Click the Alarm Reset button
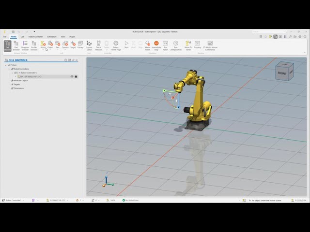The image size is (310, 232). (147, 45)
